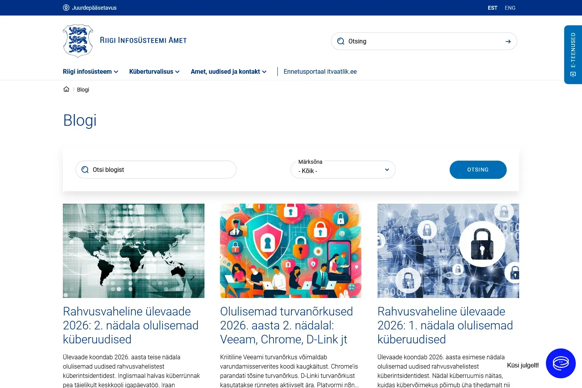Expand the Küberturvalisus menu
This screenshot has width=582, height=388.
[x=154, y=72]
